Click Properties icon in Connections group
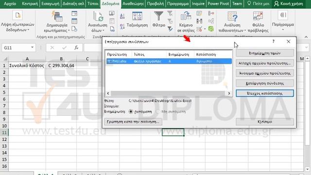The width and height of the screenshot is (311, 175). [112, 21]
